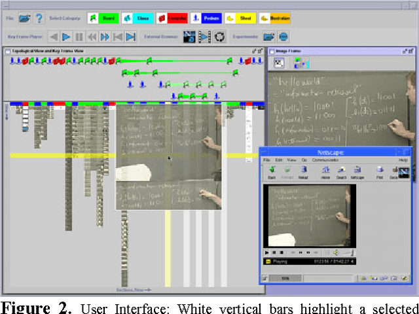
Task: Play key frames forward
Action: click(x=66, y=37)
